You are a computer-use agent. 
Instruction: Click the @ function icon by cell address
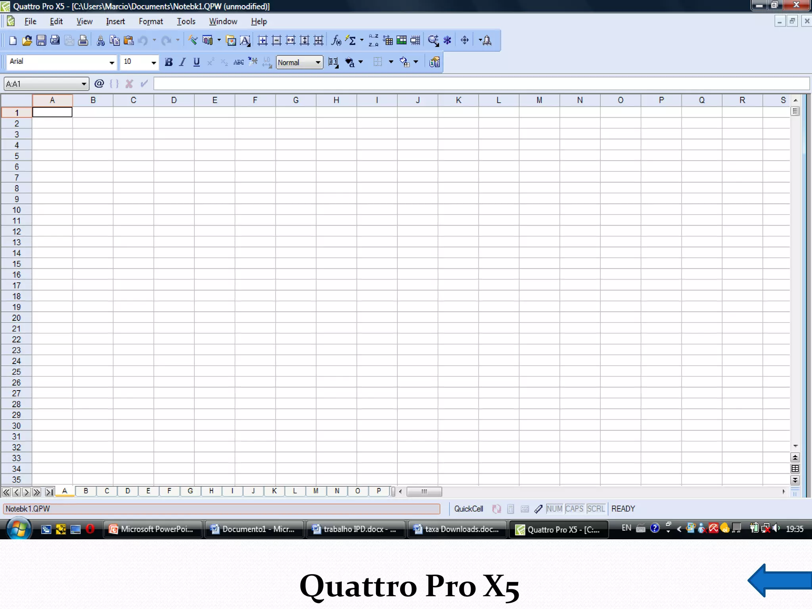point(99,84)
